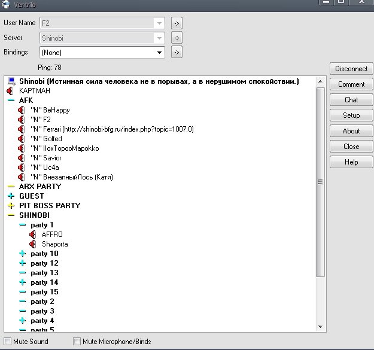Click the About button

pos(351,131)
